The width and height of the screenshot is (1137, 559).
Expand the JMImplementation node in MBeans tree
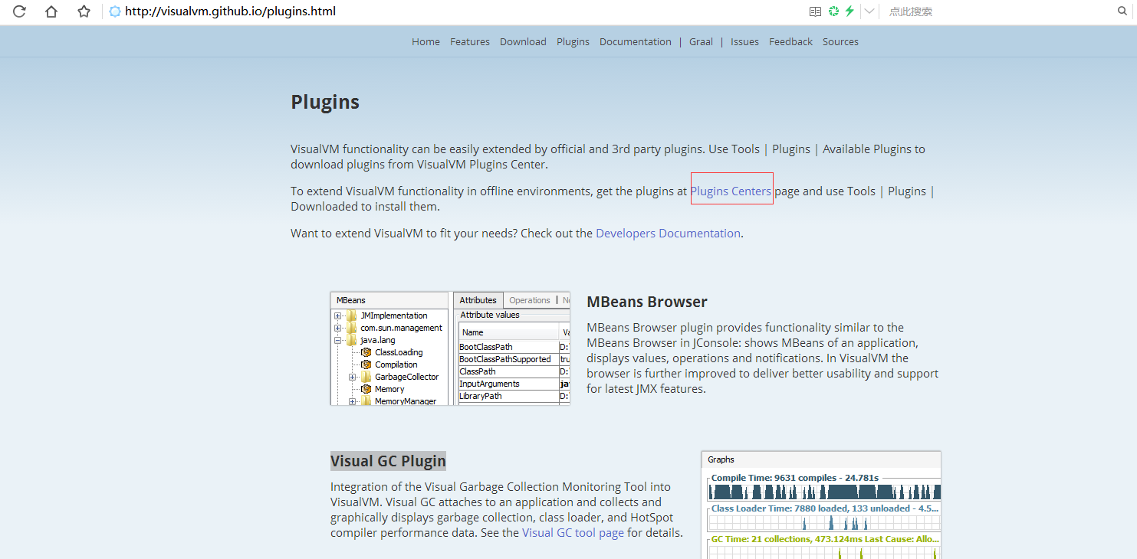[337, 315]
